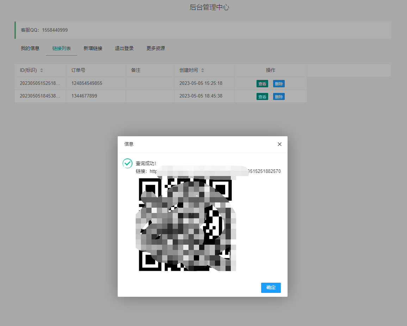Open the 更多资源 tab
Screen dimensions: 407x326
155,48
